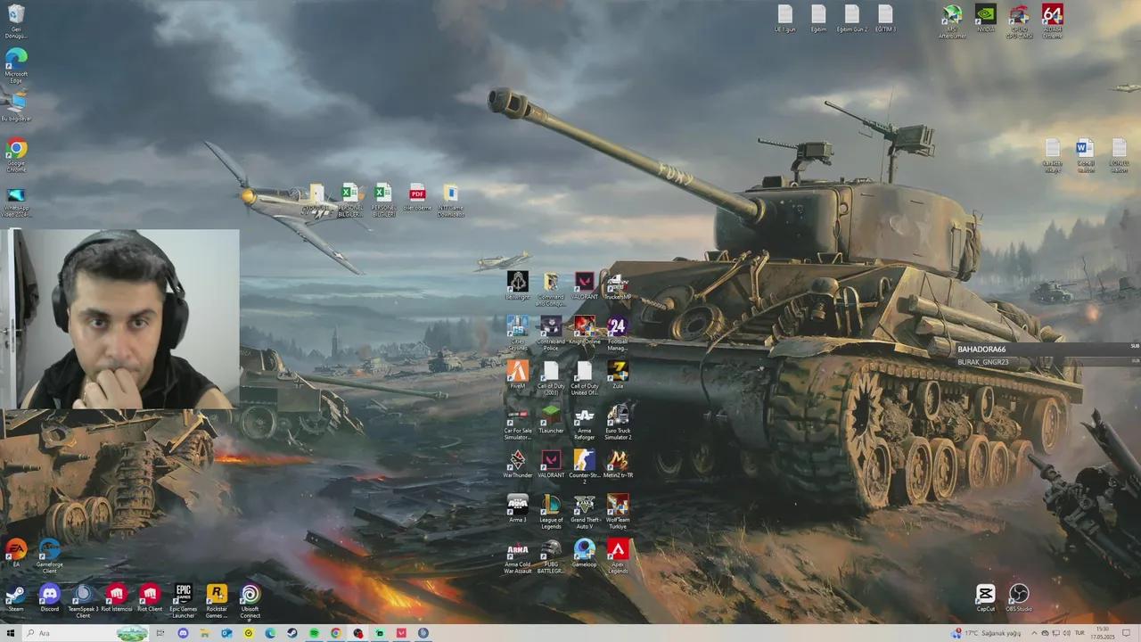Select the Arma 3 shortcut
This screenshot has width=1141, height=642.
(517, 509)
